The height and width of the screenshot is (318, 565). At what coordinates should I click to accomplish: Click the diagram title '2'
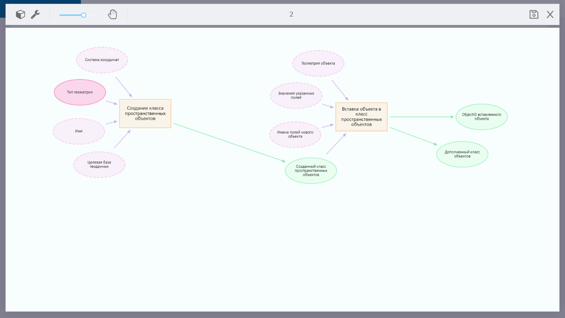click(291, 15)
